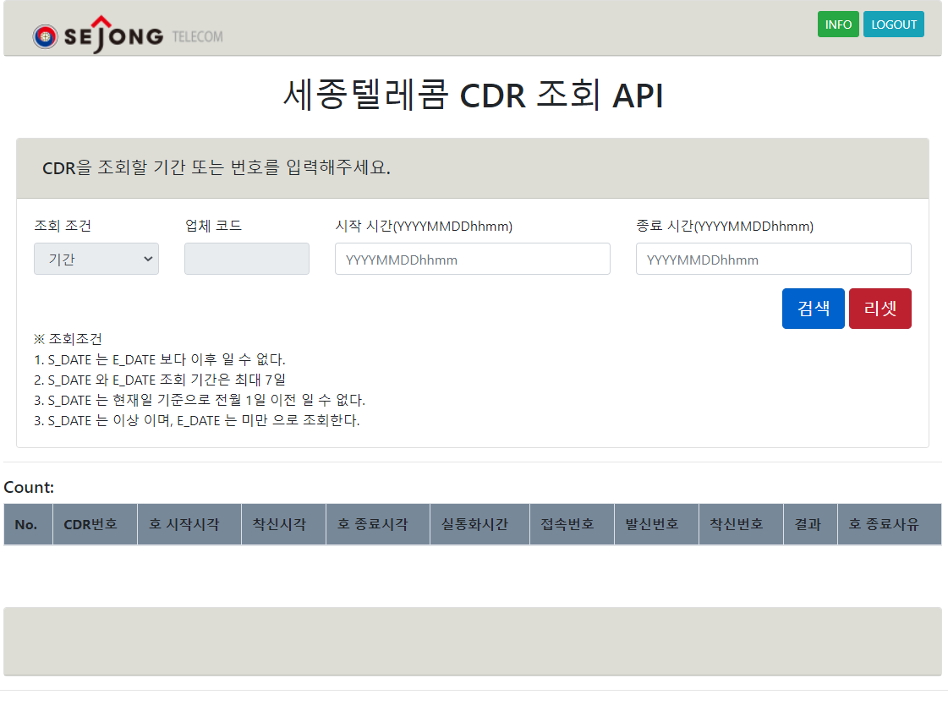Open the INFO page
The image size is (948, 711).
coord(838,25)
